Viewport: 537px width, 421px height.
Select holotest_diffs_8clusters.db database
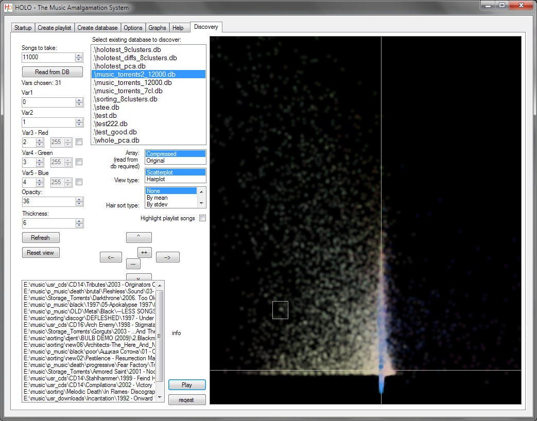(149, 58)
